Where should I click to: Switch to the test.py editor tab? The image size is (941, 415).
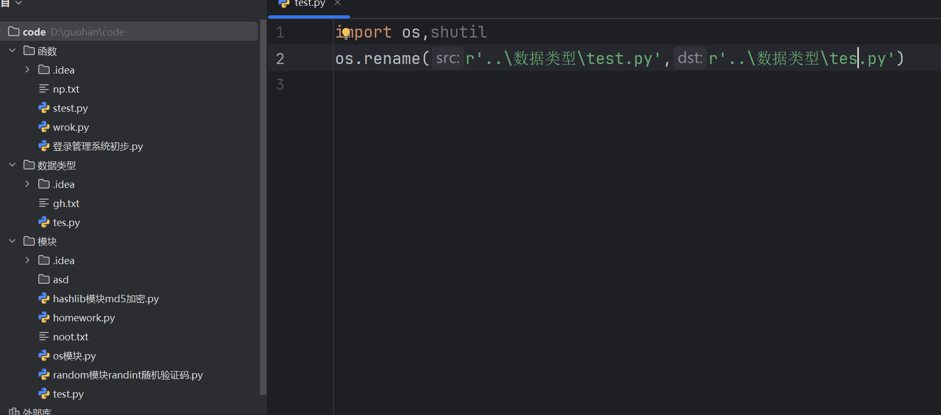pos(309,4)
